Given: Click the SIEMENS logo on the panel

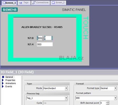Looking at the screenshot, I should pos(10,10).
